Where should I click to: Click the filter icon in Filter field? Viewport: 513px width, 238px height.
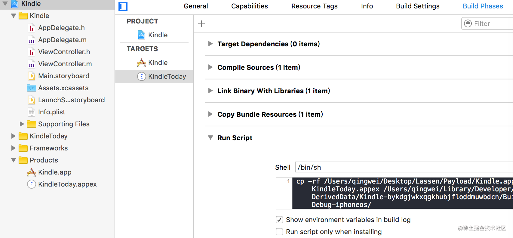tap(468, 23)
